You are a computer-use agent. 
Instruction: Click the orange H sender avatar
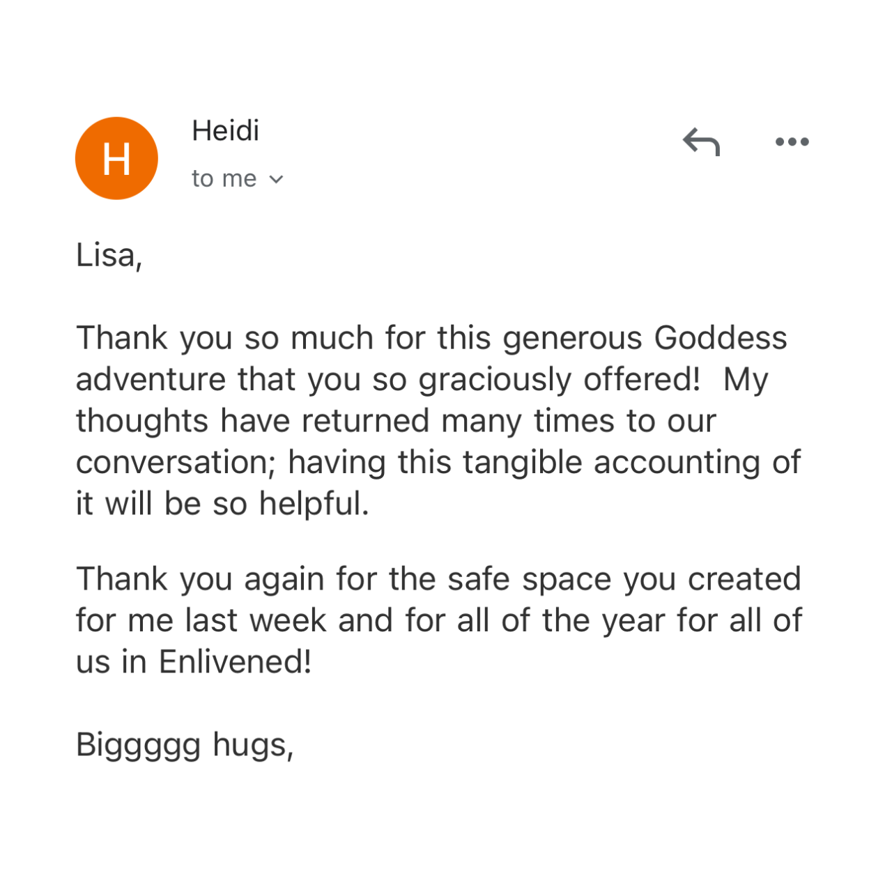116,158
